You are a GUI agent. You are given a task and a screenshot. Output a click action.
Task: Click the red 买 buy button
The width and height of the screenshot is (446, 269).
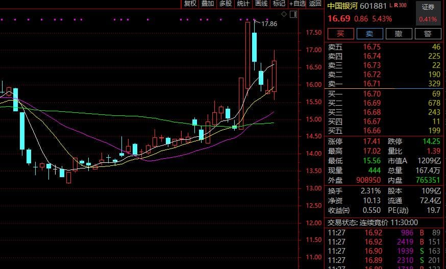coord(341,34)
